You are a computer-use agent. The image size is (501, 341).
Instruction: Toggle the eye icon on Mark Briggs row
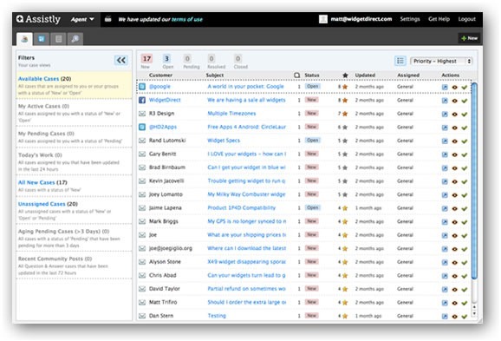point(455,222)
